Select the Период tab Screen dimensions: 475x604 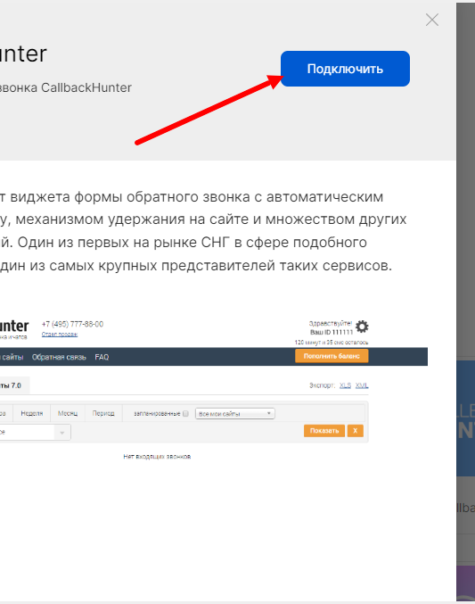tap(103, 413)
